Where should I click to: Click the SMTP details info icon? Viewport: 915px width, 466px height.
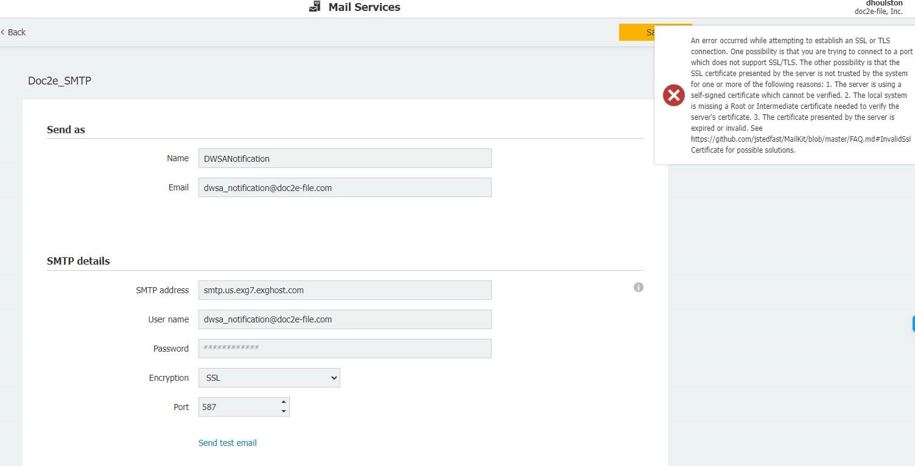click(638, 287)
